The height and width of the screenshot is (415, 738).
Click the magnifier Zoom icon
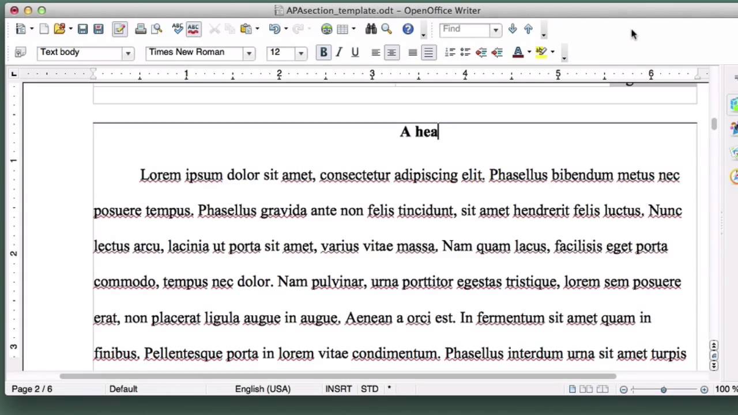[x=387, y=29]
